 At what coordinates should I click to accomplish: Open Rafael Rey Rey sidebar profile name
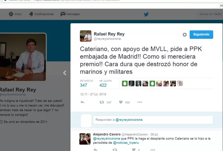tap(18, 90)
